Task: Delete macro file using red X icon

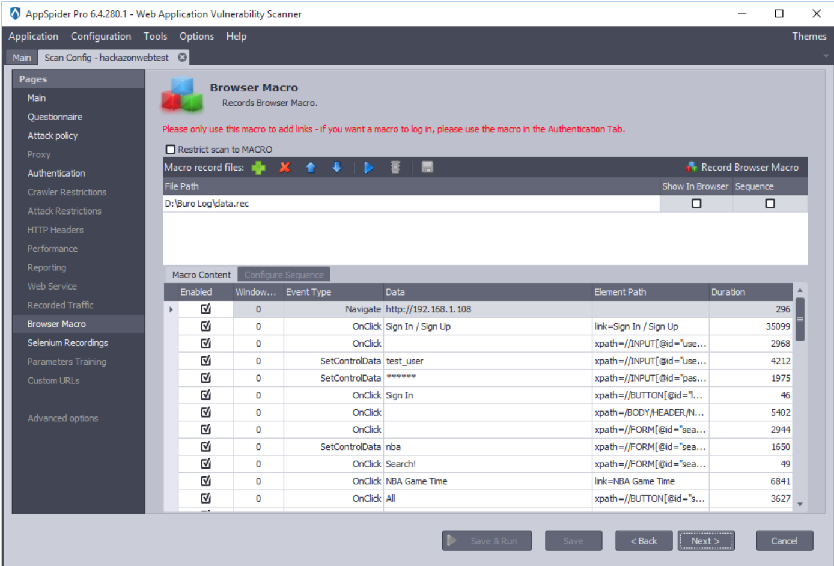Action: (285, 168)
